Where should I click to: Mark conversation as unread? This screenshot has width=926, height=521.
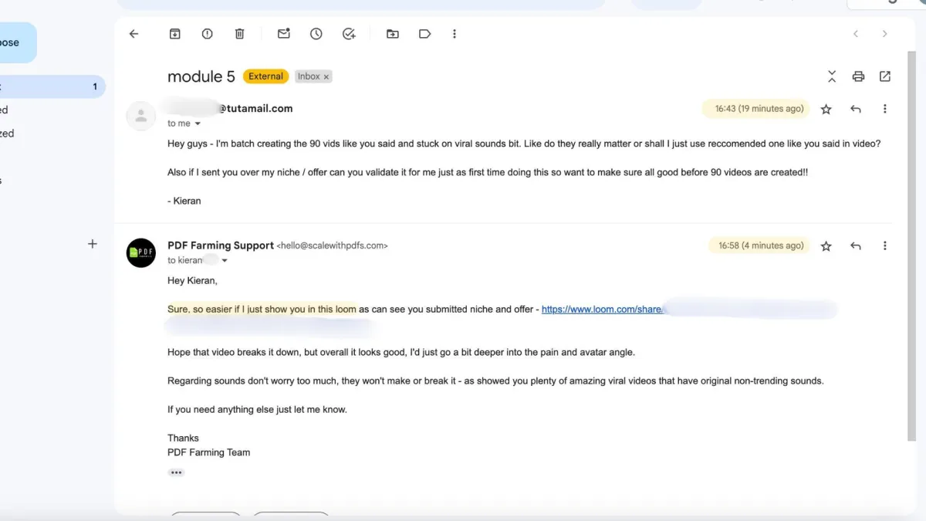click(284, 34)
